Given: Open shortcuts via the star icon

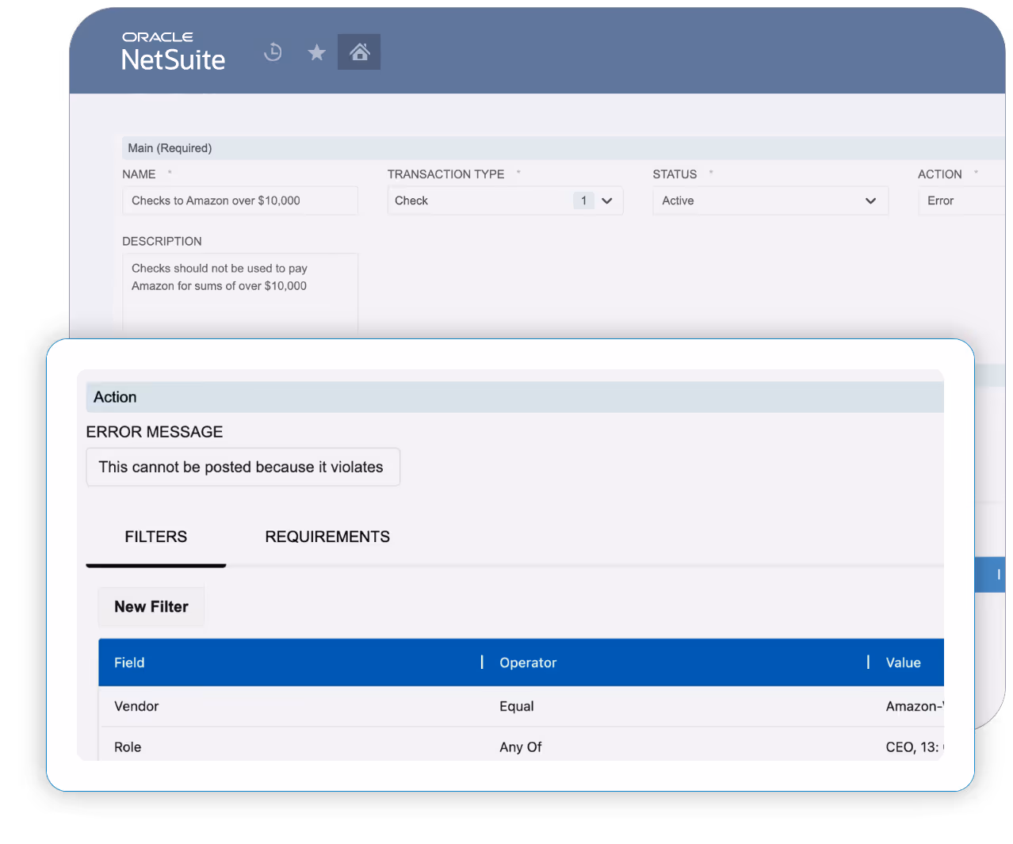Looking at the screenshot, I should click(316, 52).
